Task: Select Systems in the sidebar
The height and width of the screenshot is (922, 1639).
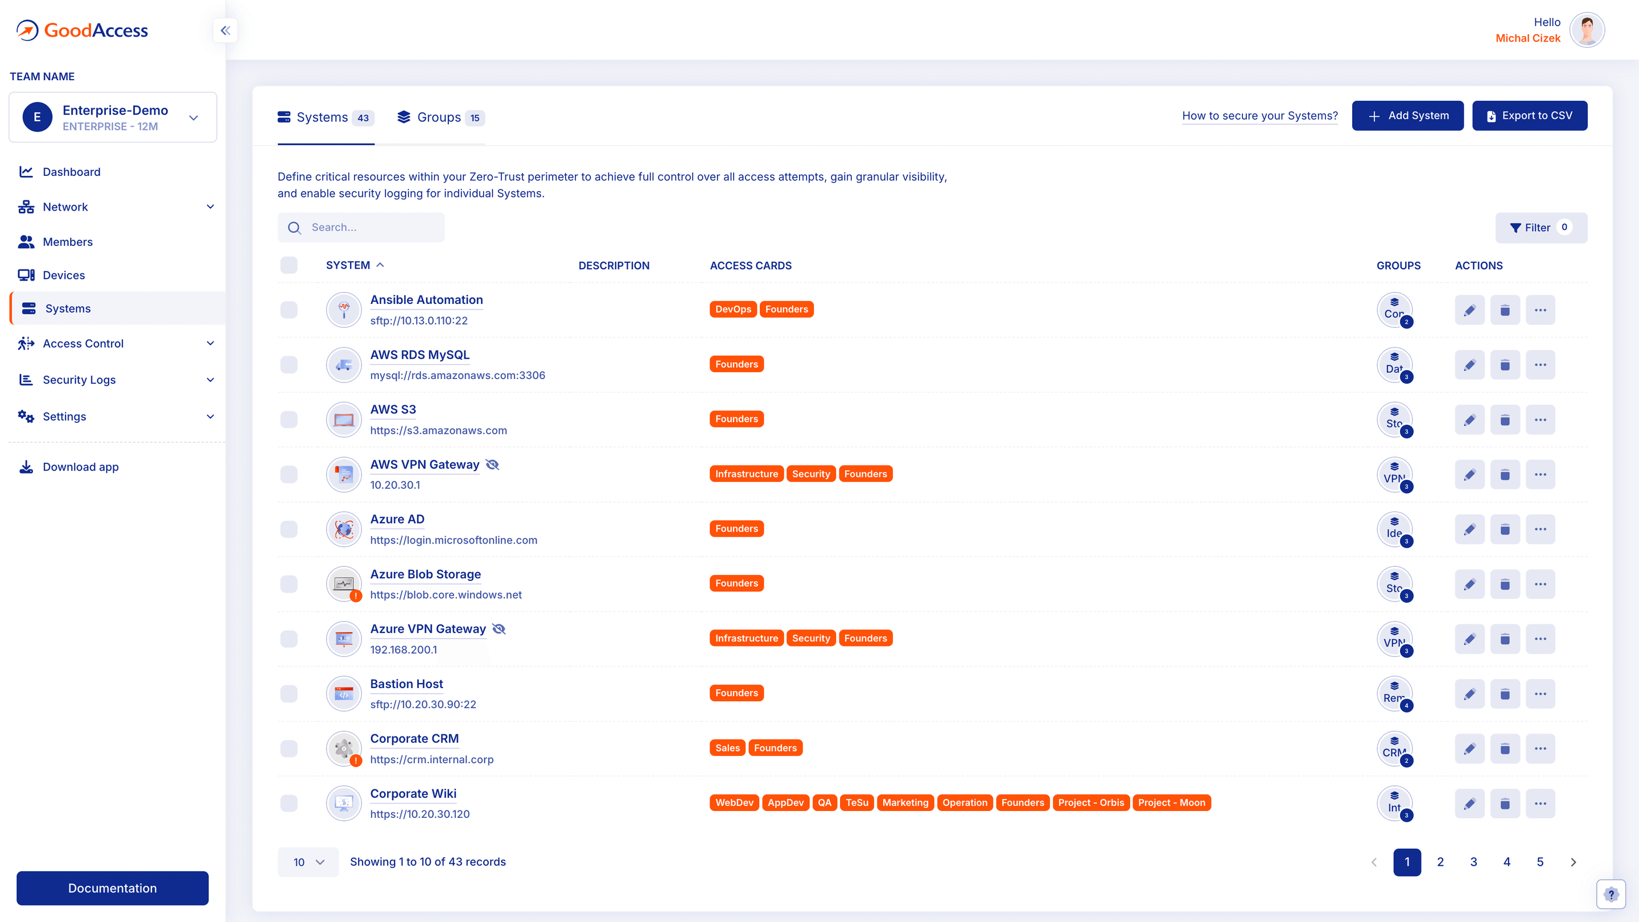Action: coord(117,308)
